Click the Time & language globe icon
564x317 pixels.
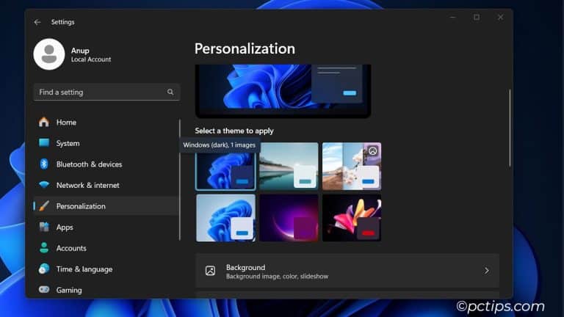44,269
